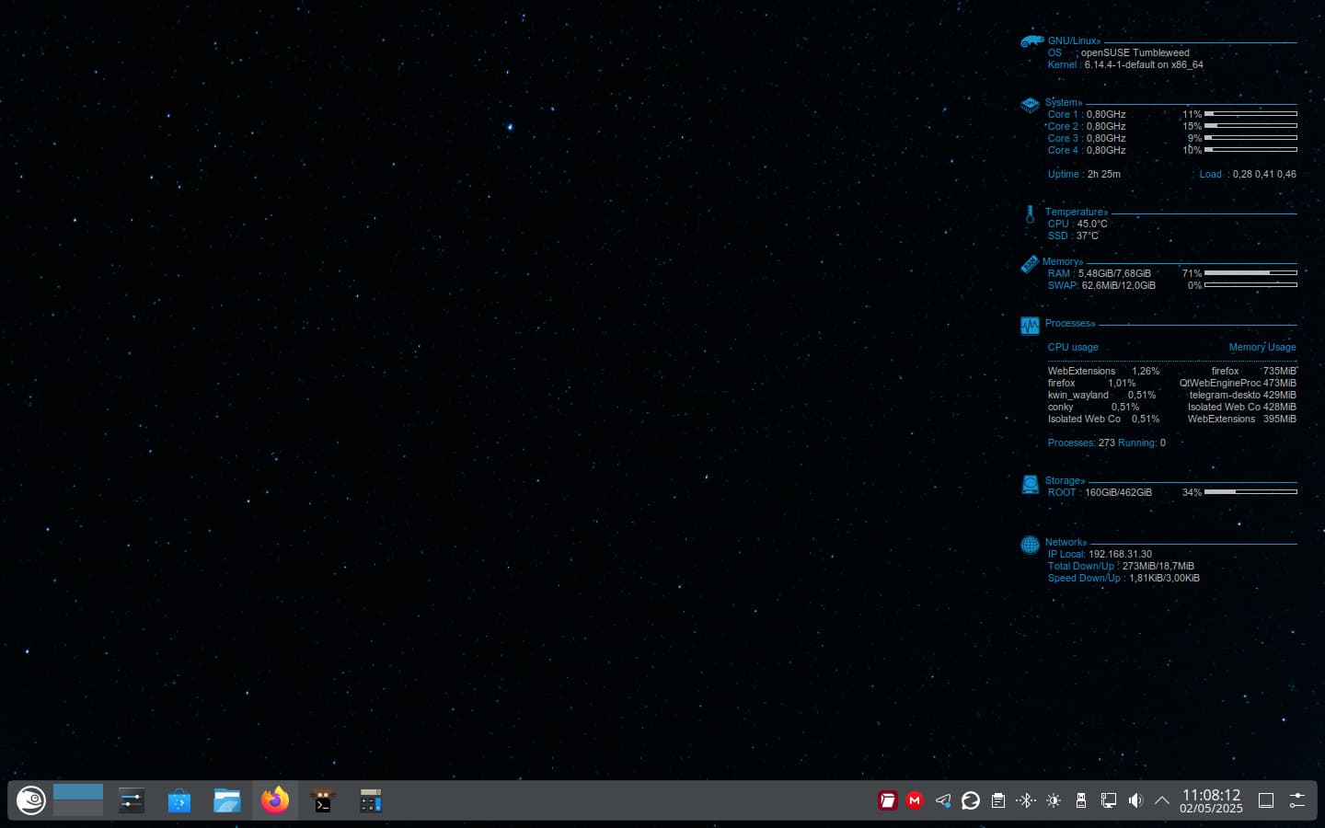Click the kernel text '6.14.4-1-default on x86_64'

coord(1144,64)
